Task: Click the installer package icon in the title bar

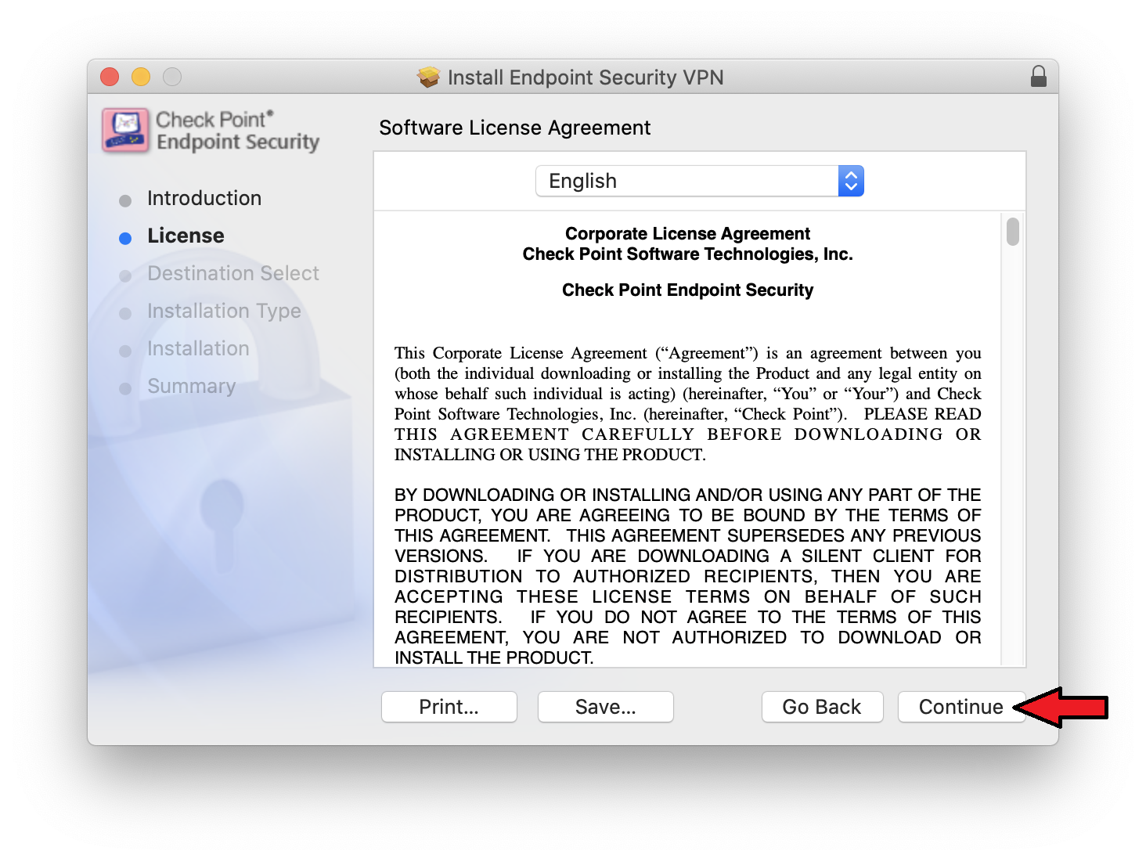Action: [428, 77]
